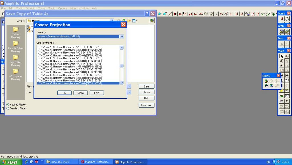Click the Open DBMS Table icon
Viewport: 292px width, 165px height.
tap(266, 81)
